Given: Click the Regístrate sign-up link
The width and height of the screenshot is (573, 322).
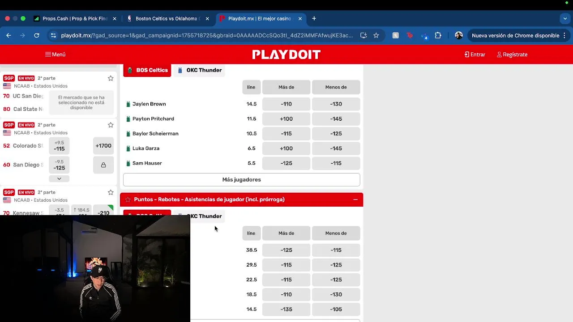Looking at the screenshot, I should coord(512,55).
